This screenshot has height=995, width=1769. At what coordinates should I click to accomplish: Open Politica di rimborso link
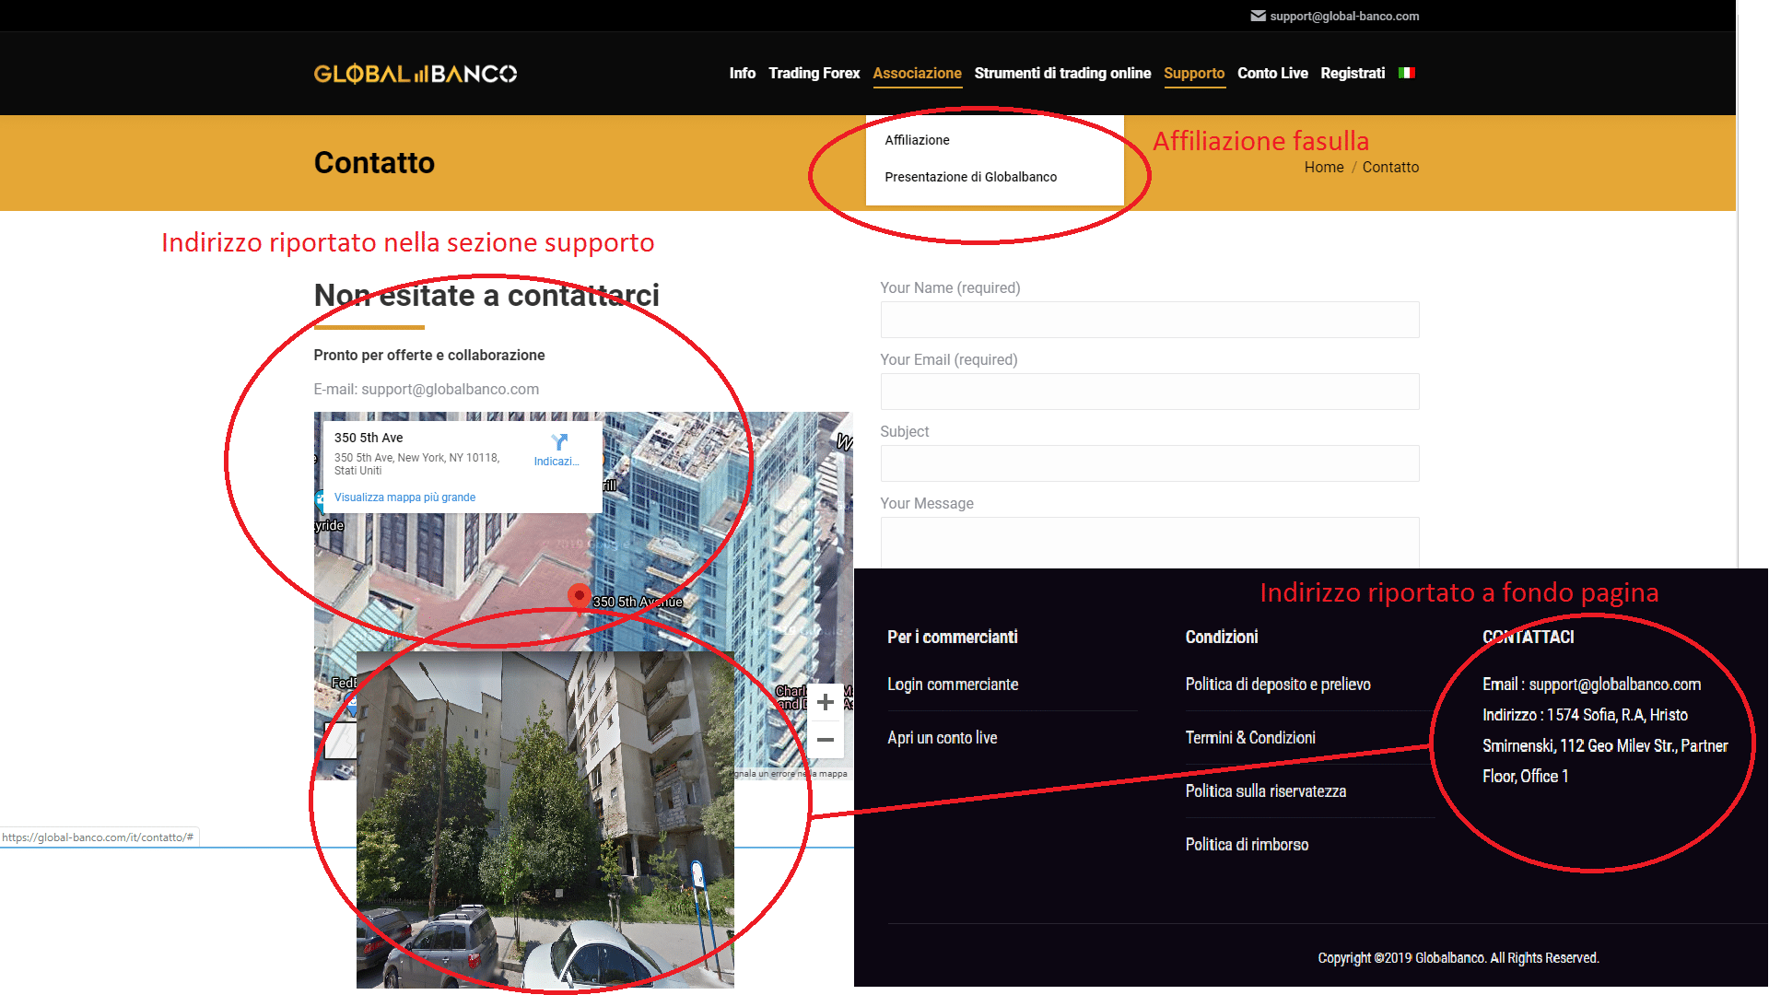click(1247, 845)
